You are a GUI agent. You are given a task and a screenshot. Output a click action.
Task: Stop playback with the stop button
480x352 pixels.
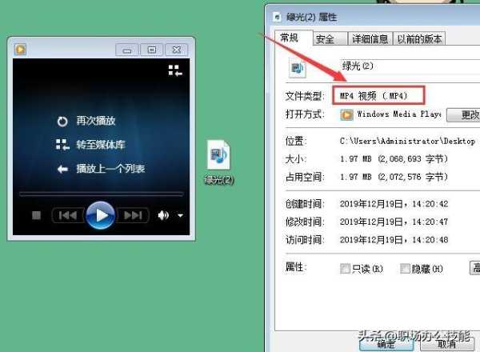pyautogui.click(x=37, y=215)
